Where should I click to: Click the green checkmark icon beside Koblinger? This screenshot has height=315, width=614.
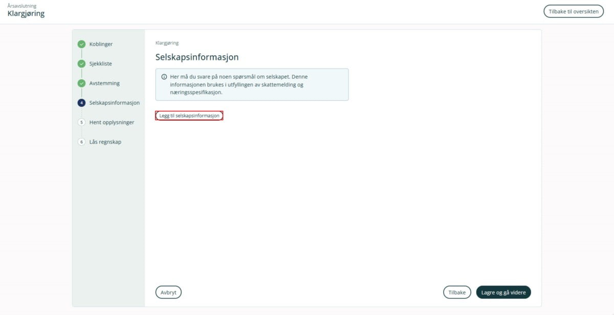81,44
